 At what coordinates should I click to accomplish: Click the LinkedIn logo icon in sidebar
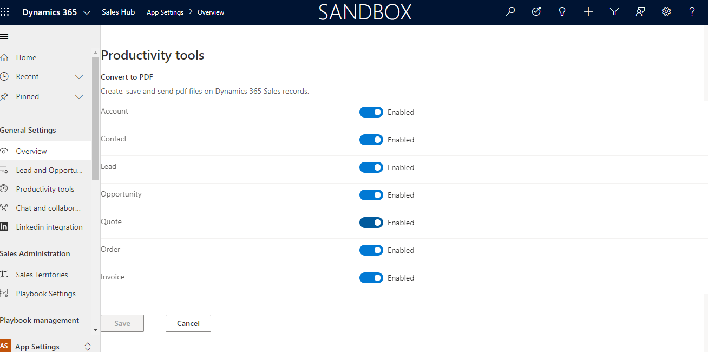click(4, 227)
